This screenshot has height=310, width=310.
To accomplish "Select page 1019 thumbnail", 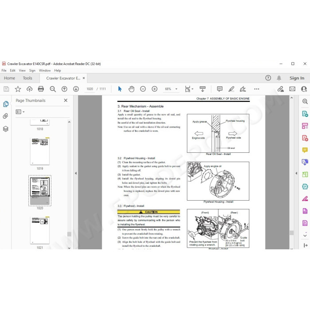I will point(40,151).
